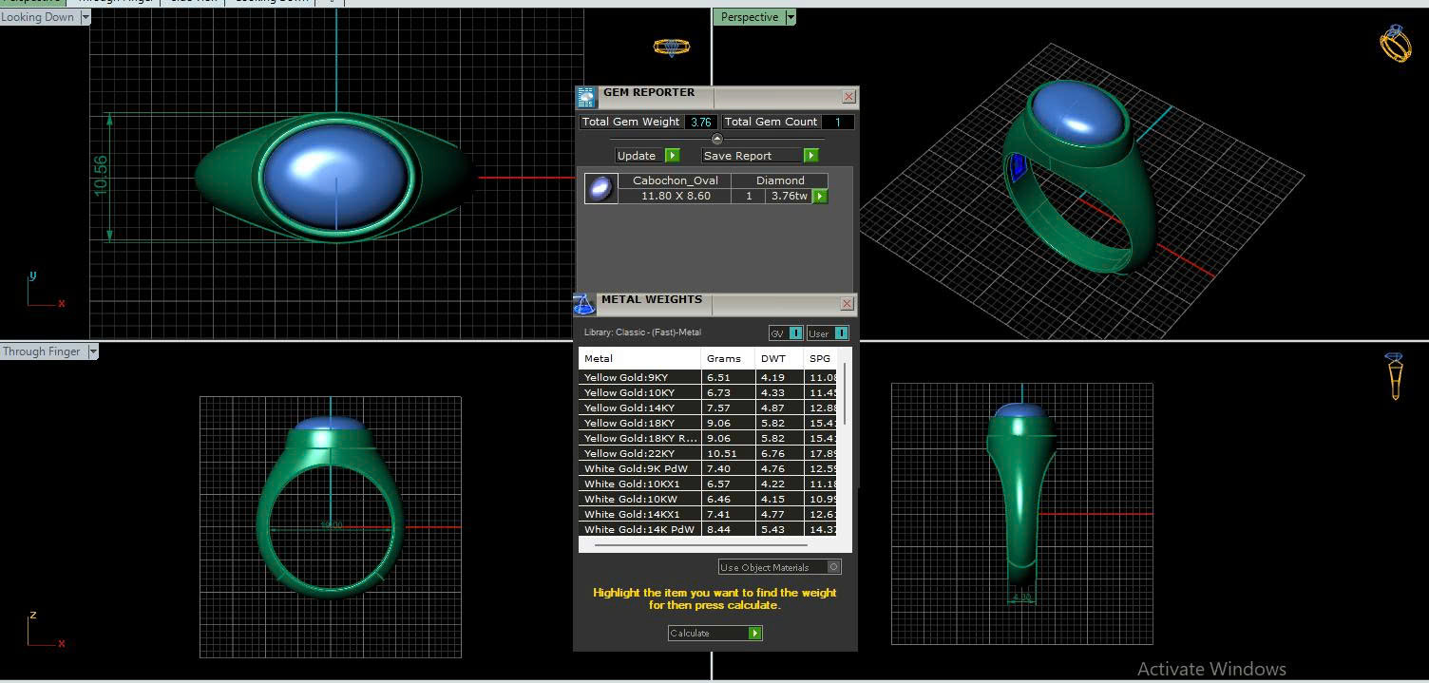Open the Perspective viewport dropdown arrow

pos(791,17)
